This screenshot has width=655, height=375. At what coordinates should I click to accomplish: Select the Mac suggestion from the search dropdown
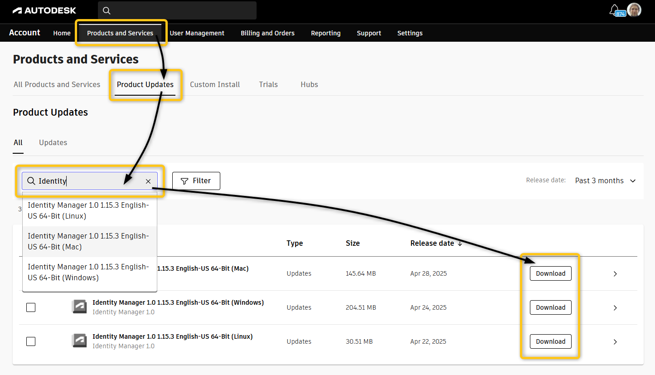(89, 241)
